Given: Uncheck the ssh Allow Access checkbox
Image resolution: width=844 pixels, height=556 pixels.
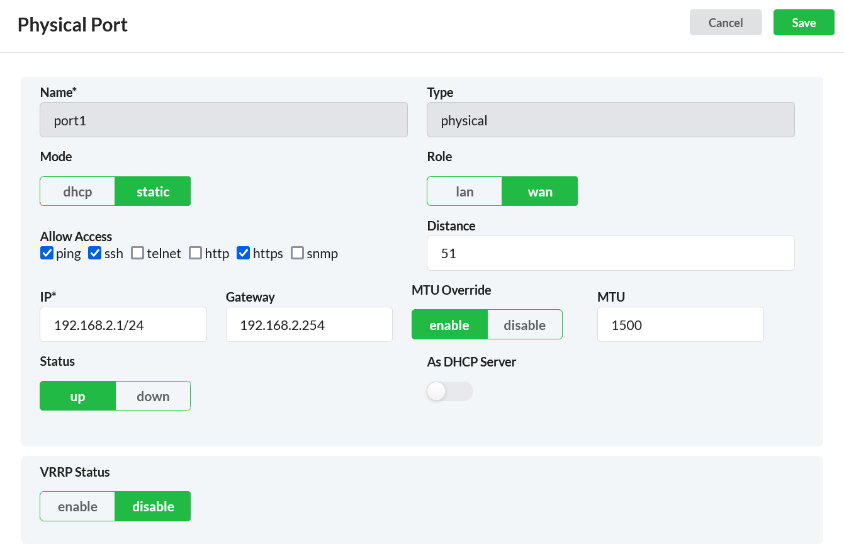Looking at the screenshot, I should pos(95,253).
